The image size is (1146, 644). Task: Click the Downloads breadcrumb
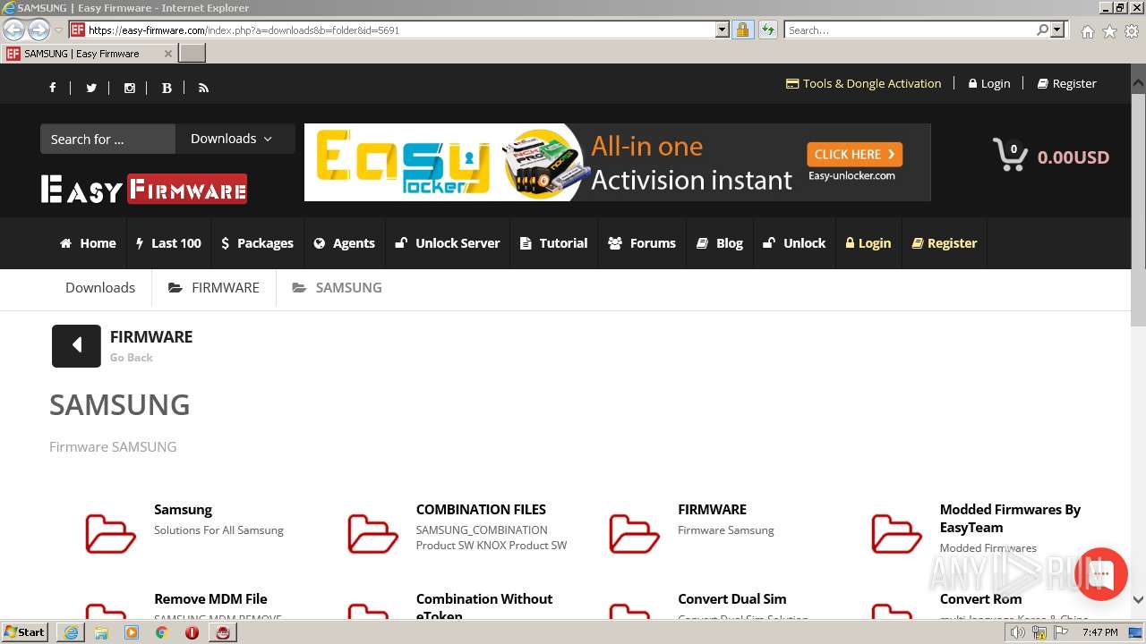[x=100, y=288]
